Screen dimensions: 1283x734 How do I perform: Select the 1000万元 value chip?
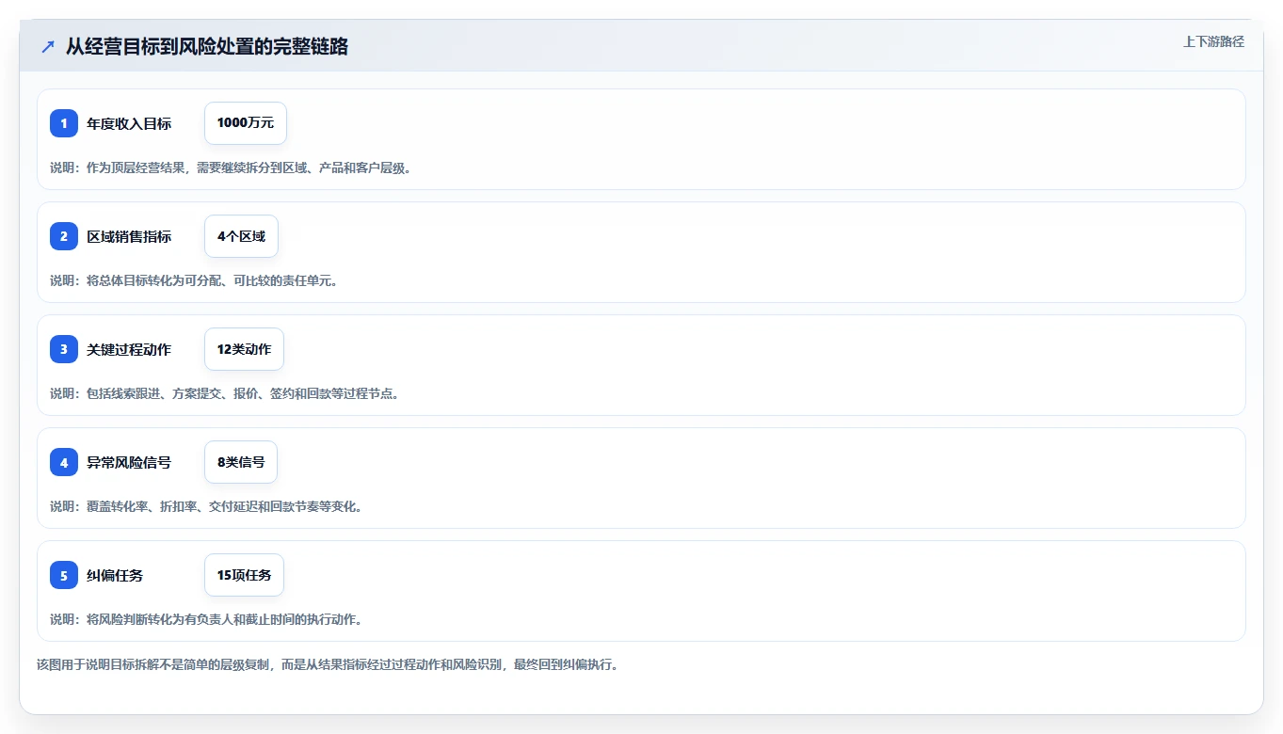[246, 123]
